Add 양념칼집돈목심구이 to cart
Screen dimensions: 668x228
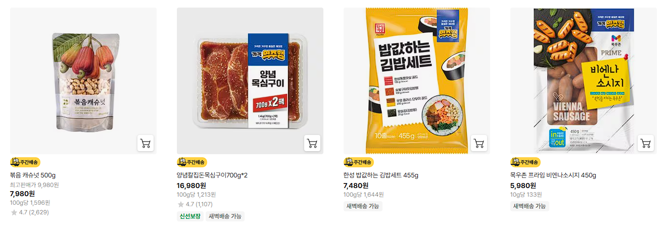click(x=312, y=143)
